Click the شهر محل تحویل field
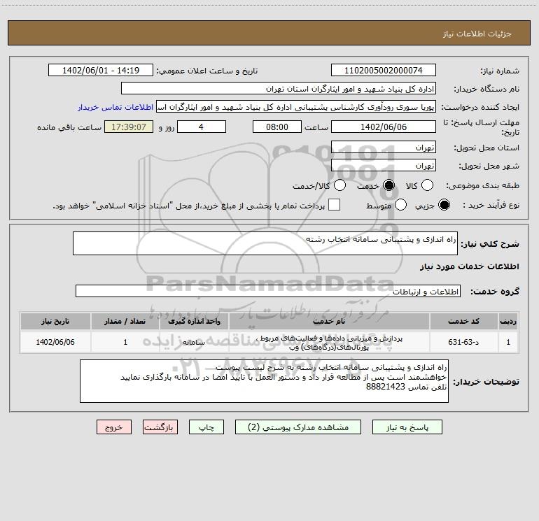 [x=384, y=166]
